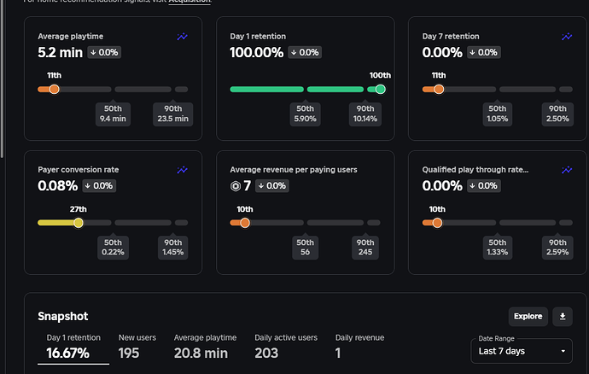Screen dimensions: 589x374
Task: Select the Daily revenue snapshot tab
Action: (x=359, y=347)
